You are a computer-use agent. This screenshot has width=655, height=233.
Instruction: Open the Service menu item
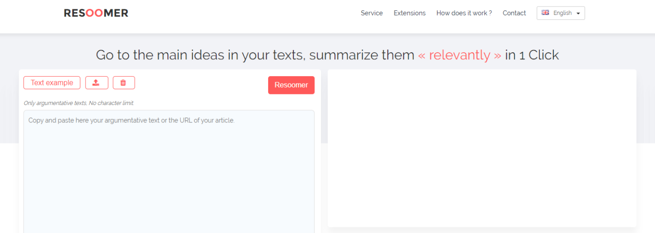(371, 13)
